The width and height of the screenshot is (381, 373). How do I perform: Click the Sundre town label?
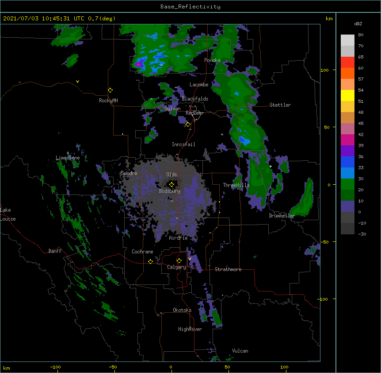coord(129,173)
